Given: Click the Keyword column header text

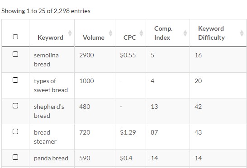Looking at the screenshot, I should [x=50, y=37].
